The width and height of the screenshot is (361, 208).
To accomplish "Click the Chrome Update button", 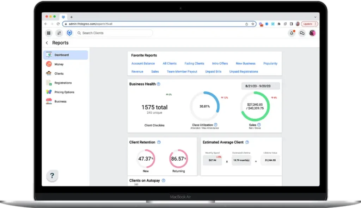I will (x=309, y=24).
